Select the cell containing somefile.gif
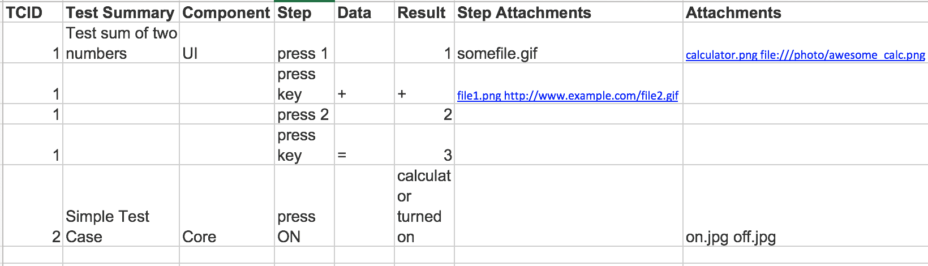The width and height of the screenshot is (928, 266). [569, 43]
